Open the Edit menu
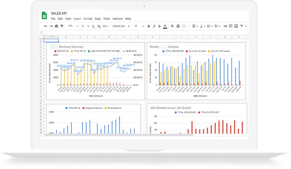The image size is (291, 169). point(60,19)
